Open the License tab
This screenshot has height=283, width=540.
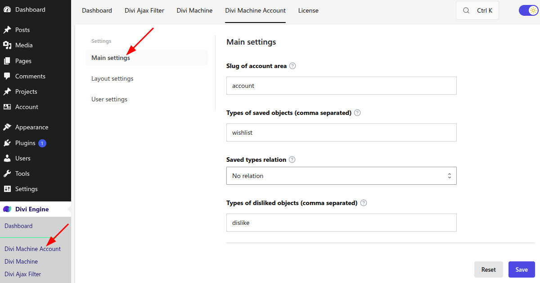[x=308, y=10]
